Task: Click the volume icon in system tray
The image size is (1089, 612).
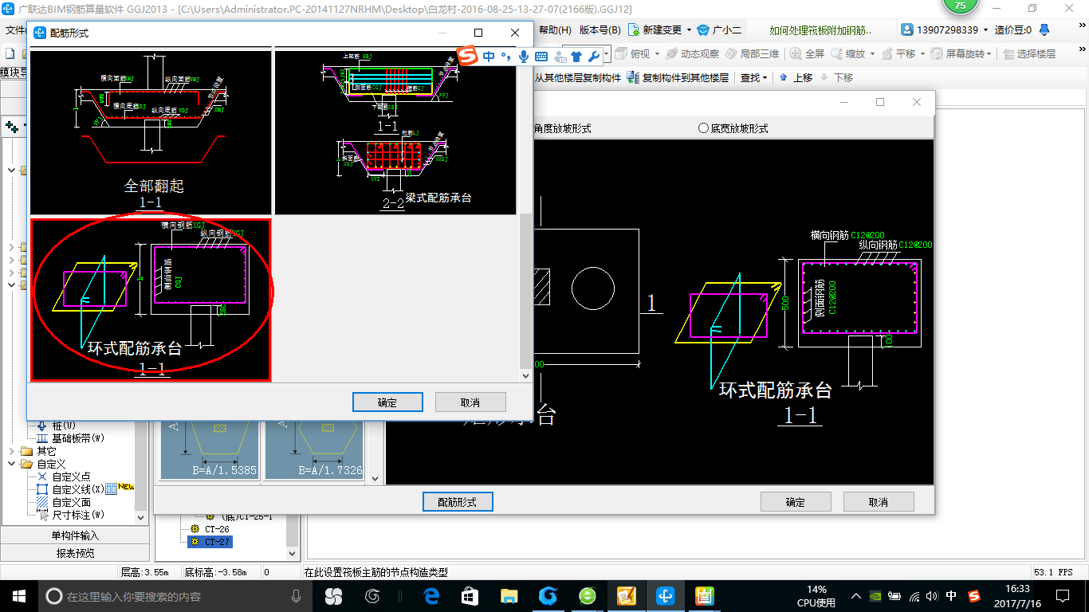Action: pyautogui.click(x=932, y=596)
